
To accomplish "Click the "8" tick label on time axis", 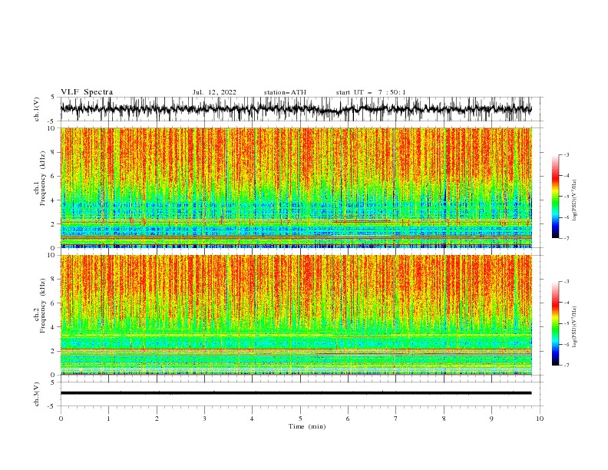I will coord(444,419).
